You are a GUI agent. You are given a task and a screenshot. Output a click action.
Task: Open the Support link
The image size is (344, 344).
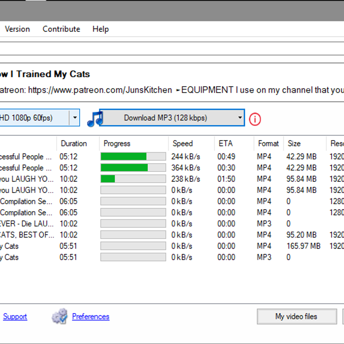15,316
